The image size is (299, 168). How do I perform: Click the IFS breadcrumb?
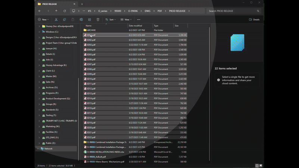pos(89,11)
